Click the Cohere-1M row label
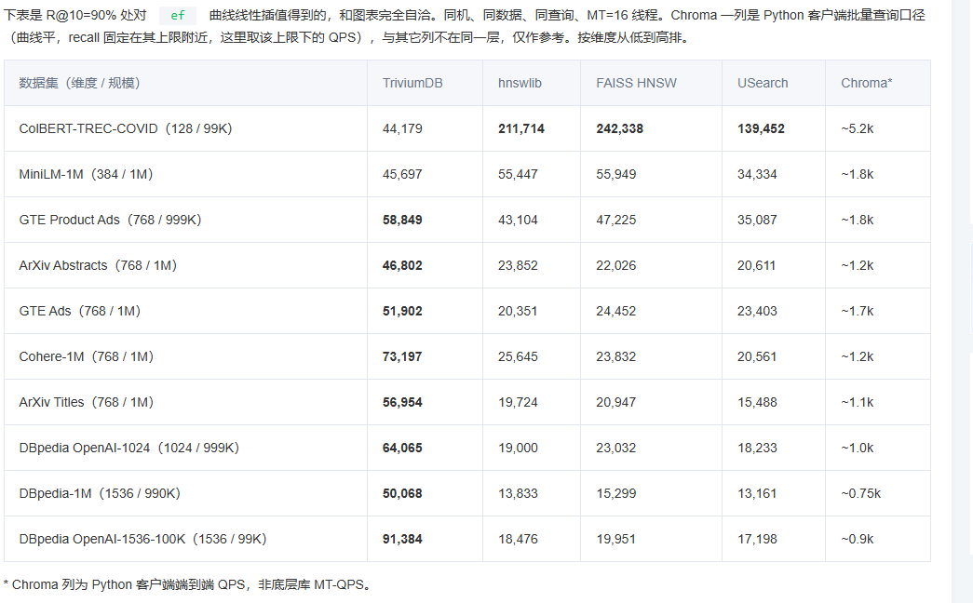 86,356
